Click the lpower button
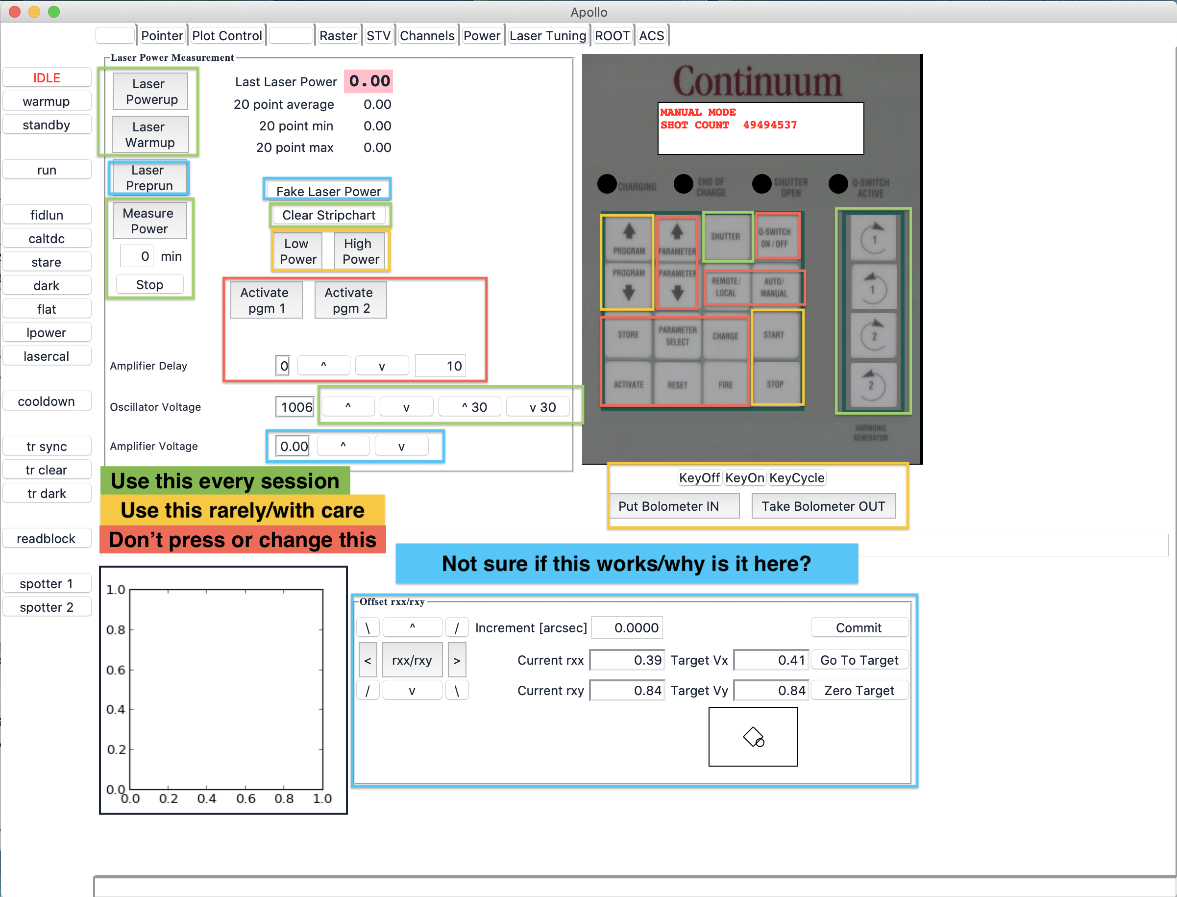The image size is (1177, 897). [47, 333]
